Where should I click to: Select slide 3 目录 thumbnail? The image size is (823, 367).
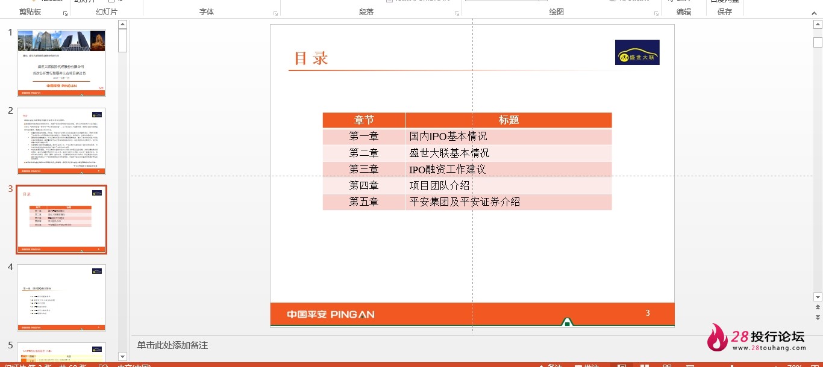tap(61, 220)
